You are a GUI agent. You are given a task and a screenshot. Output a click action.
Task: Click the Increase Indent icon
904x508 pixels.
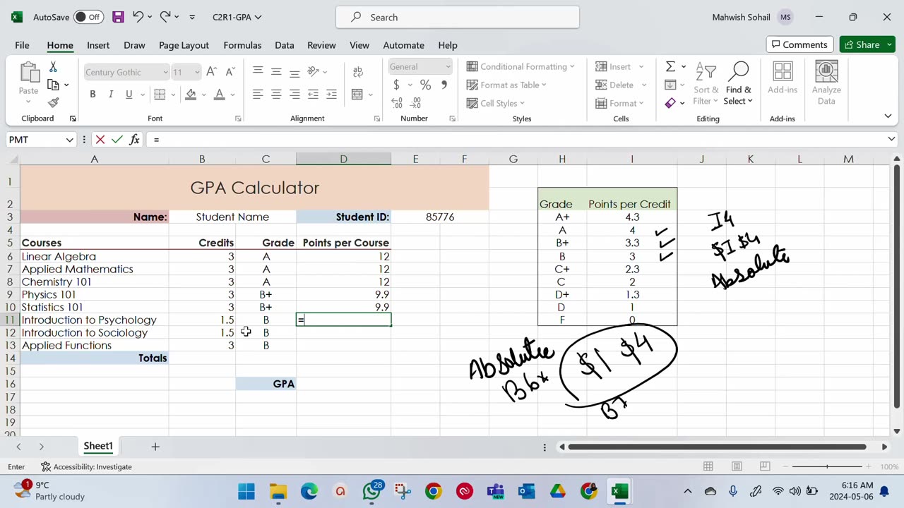331,95
